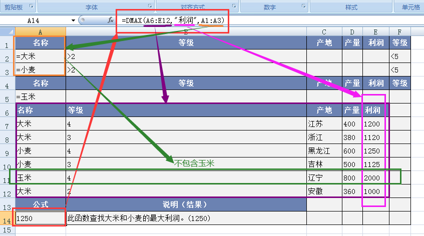424x236 pixels.
Task: Select row 5 header
Action: tap(8, 96)
